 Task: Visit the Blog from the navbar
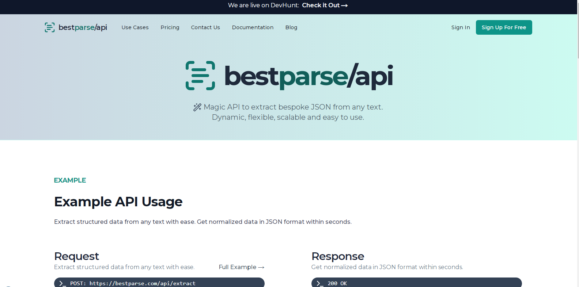(291, 27)
